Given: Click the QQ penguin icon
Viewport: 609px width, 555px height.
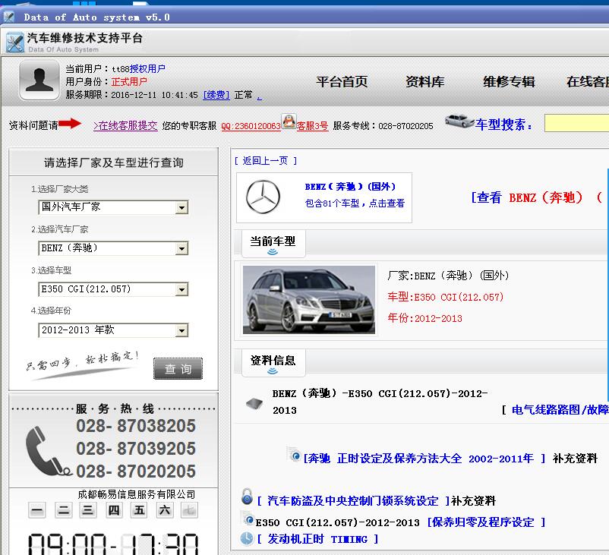Looking at the screenshot, I should 289,121.
